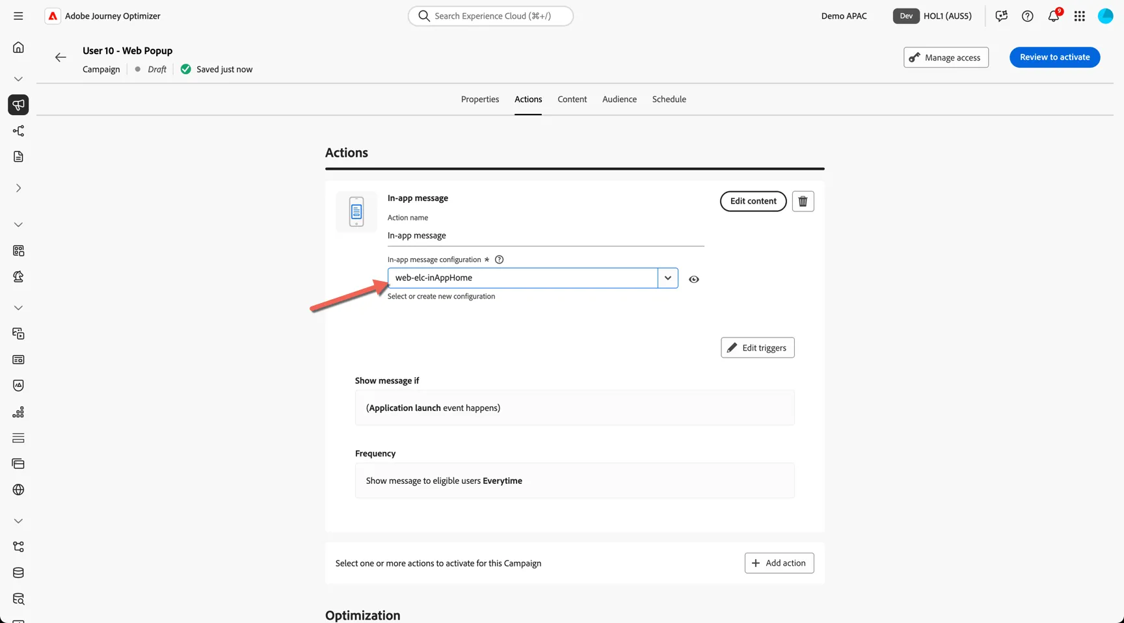Open the app switcher grid icon
This screenshot has width=1124, height=623.
point(1080,16)
